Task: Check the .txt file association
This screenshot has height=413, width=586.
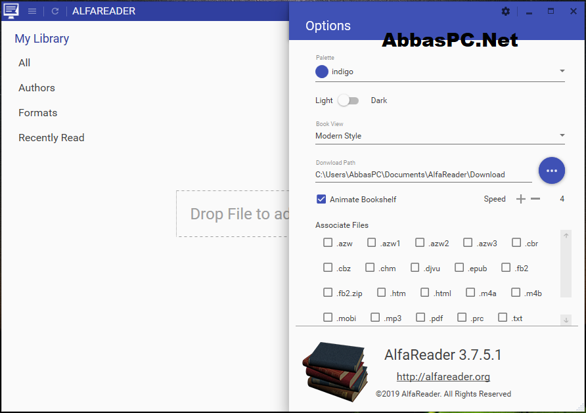Action: [x=503, y=317]
